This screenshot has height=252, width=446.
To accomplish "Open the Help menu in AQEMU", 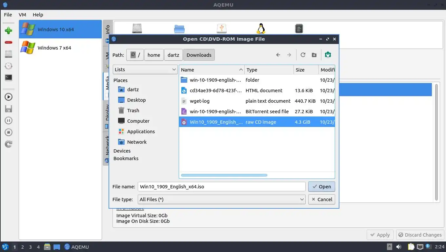I will tap(38, 14).
